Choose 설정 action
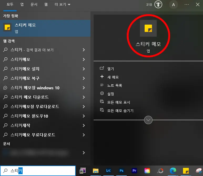 (111, 94)
